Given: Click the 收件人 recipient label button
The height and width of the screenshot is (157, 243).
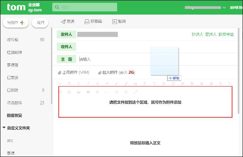Looking at the screenshot, I should (66, 47).
